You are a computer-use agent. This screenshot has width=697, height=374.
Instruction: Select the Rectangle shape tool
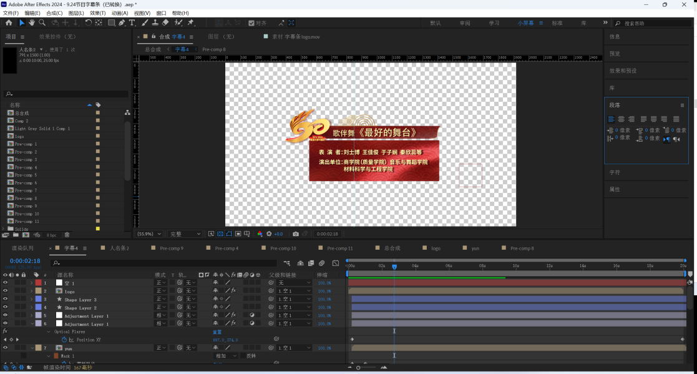pos(112,22)
